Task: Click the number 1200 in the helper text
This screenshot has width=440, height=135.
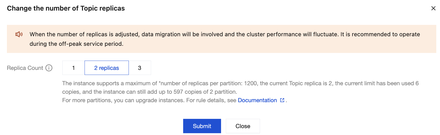Action: (x=250, y=83)
